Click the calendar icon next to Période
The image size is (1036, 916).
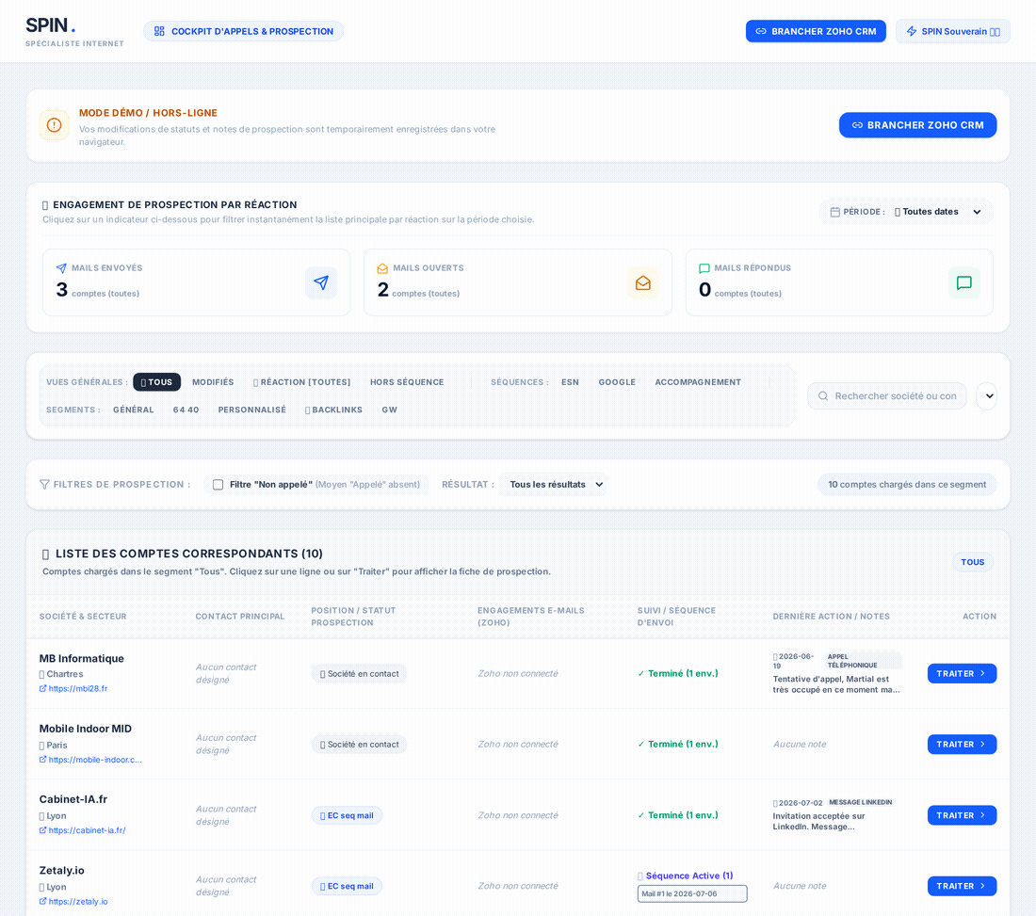tap(835, 212)
